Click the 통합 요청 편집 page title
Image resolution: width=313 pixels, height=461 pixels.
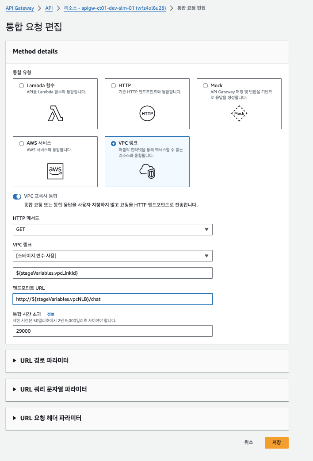coord(34,27)
